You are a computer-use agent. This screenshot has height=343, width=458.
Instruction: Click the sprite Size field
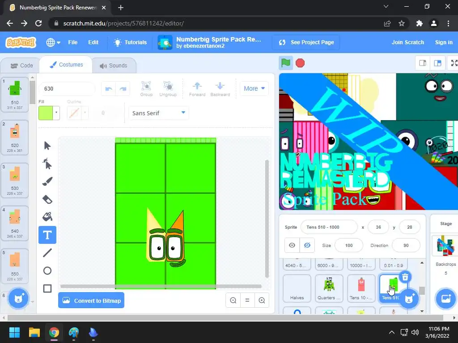point(349,245)
